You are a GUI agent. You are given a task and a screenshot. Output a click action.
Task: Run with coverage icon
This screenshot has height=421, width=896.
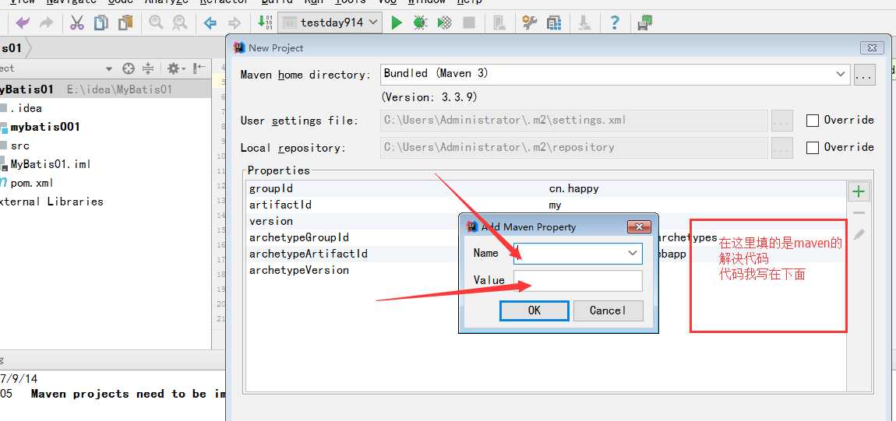(445, 23)
